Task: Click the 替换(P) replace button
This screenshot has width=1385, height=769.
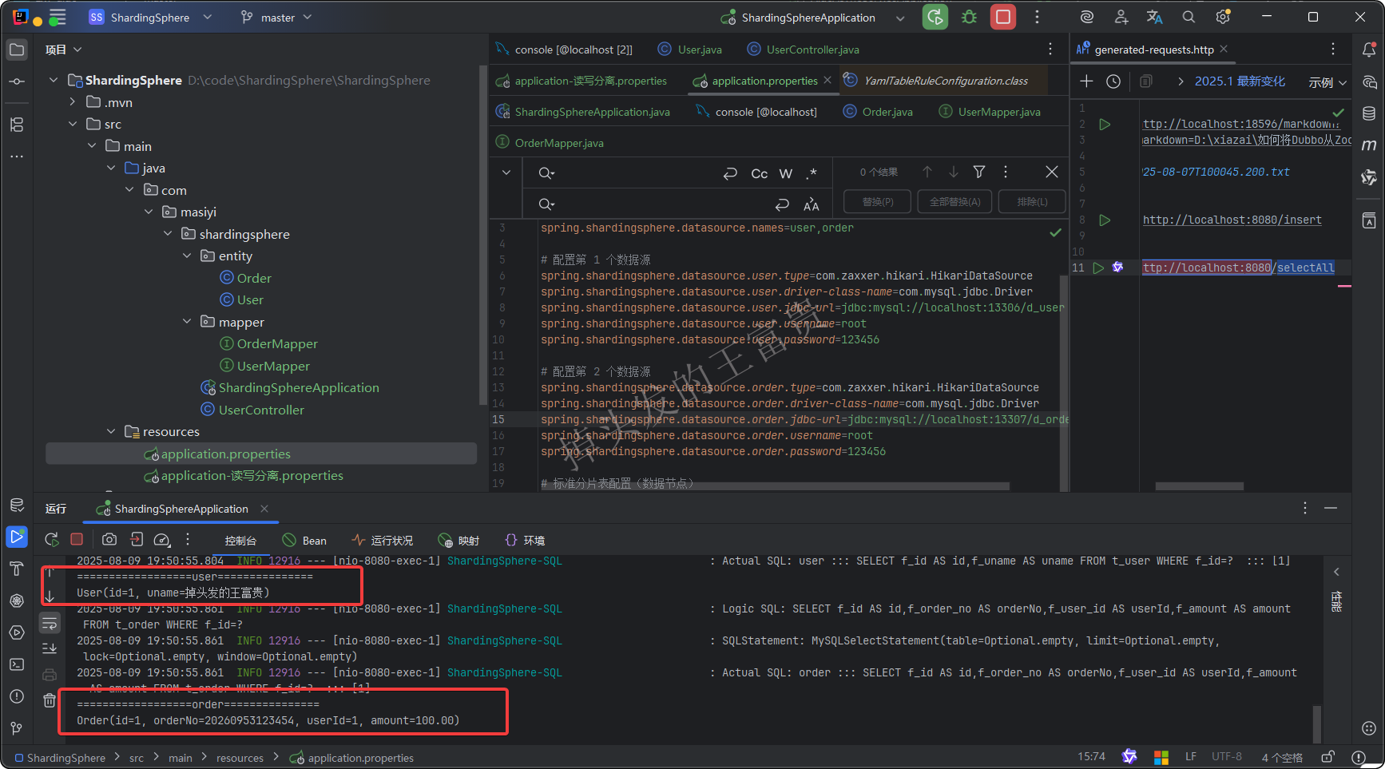Action: coord(878,202)
